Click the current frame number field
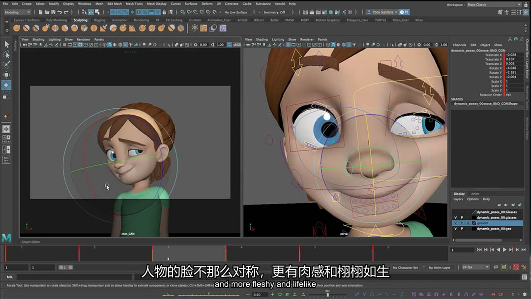Viewport: 531px width, 299px height. point(462,250)
